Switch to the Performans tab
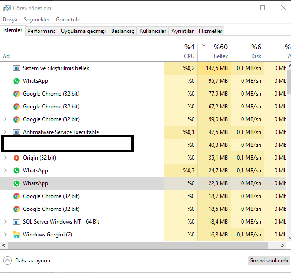Image resolution: width=291 pixels, height=273 pixels. (41, 31)
